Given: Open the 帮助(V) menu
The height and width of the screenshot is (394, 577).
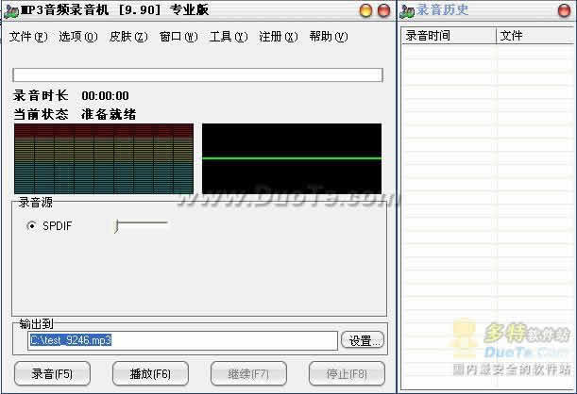Looking at the screenshot, I should click(328, 37).
